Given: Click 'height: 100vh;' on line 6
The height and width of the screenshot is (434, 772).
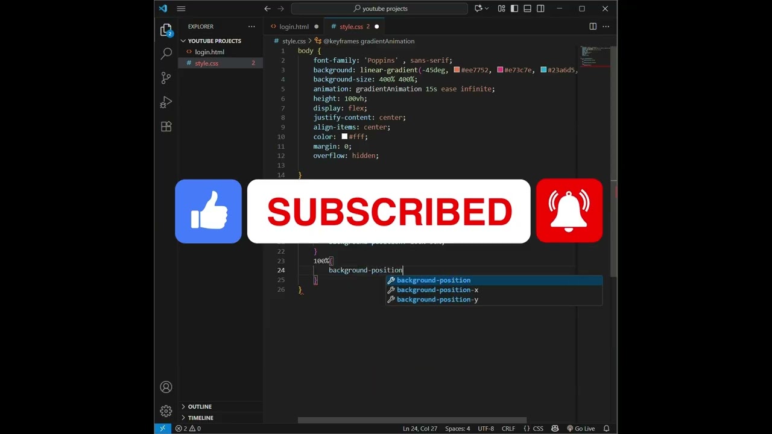Looking at the screenshot, I should tap(340, 98).
